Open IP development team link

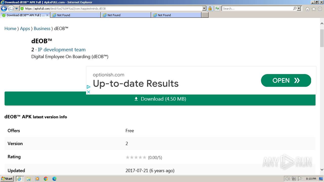point(62,50)
